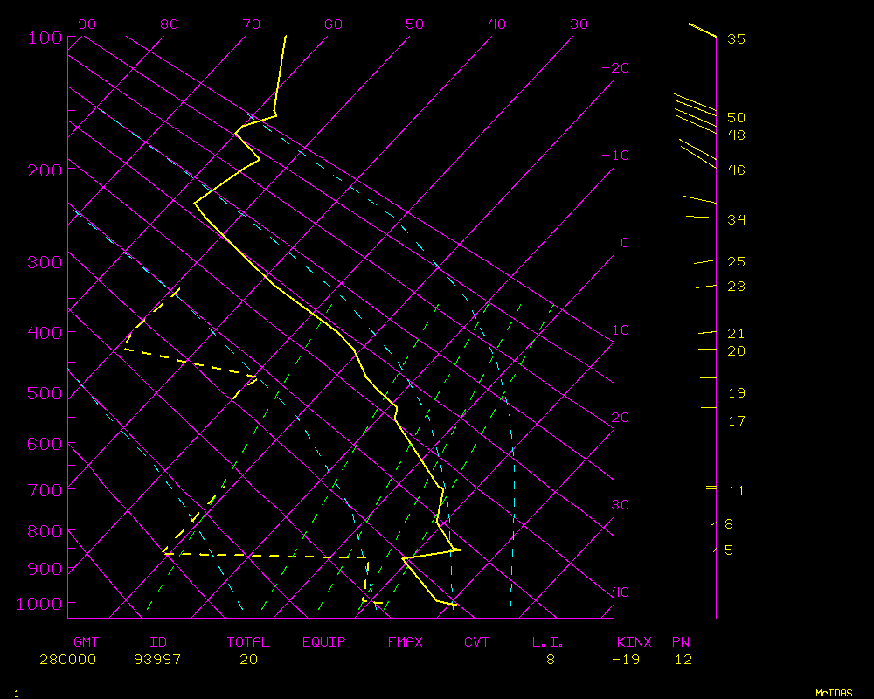The image size is (874, 699).
Task: Click the wind speed 11 label
Action: coord(736,491)
